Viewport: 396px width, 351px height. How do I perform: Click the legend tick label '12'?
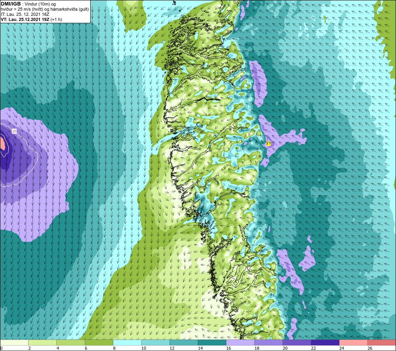(x=172, y=348)
